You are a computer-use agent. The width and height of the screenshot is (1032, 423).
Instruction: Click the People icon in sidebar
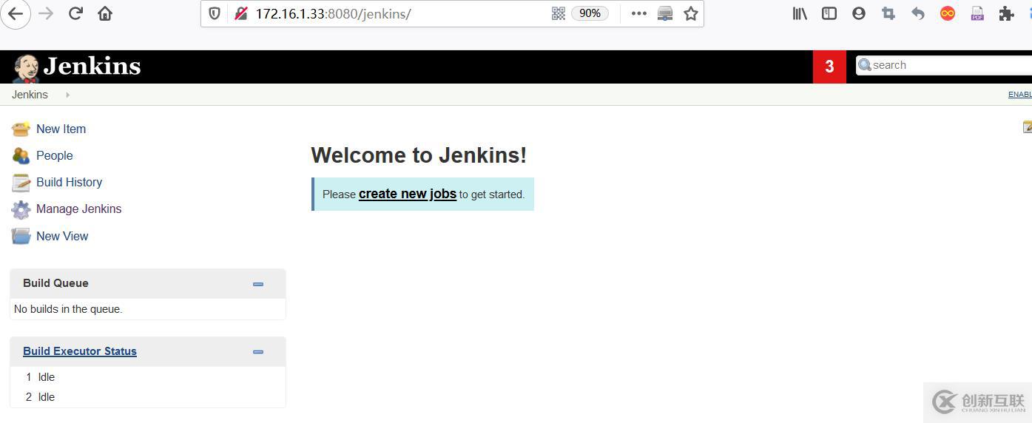click(x=21, y=156)
